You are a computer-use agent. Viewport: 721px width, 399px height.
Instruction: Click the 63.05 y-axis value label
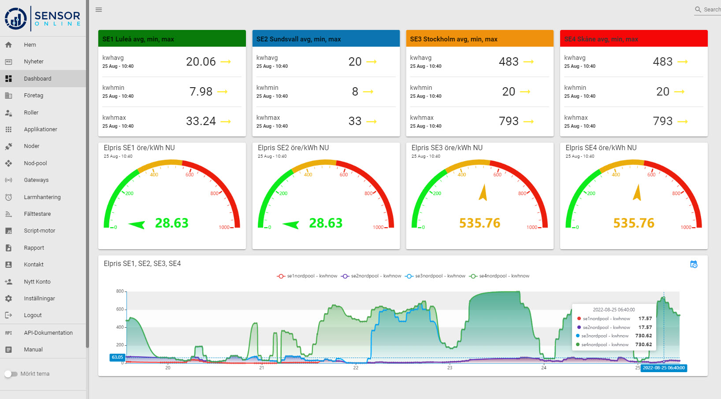point(117,357)
